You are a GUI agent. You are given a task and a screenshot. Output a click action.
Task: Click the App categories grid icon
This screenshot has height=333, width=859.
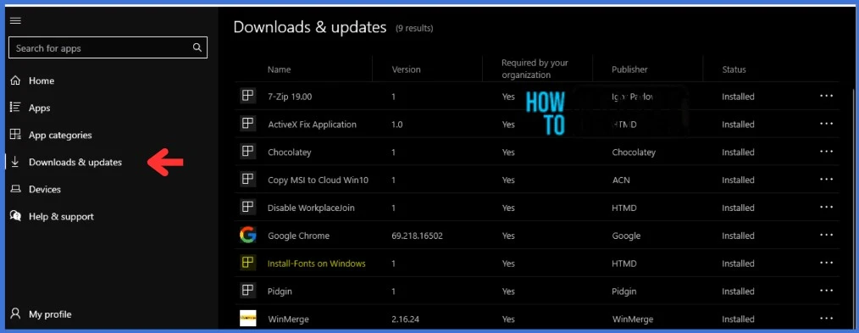[x=15, y=135]
